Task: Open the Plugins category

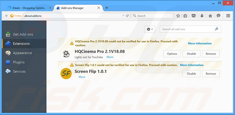Action: click(x=24, y=62)
